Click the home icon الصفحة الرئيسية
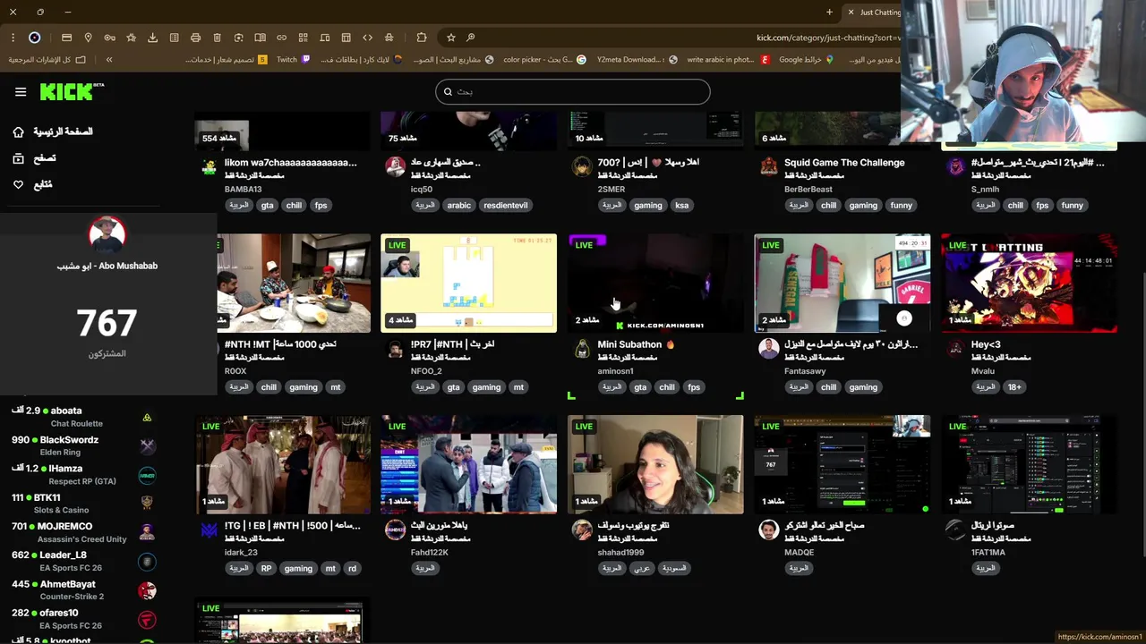This screenshot has height=644, width=1146. click(18, 131)
